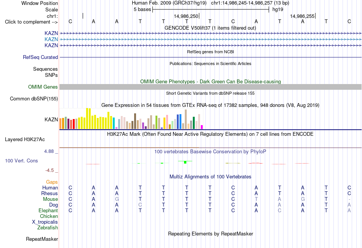Viewport: 362px width, 248px height.
Task: Select the light blue KAZN transcript label
Action: click(51, 39)
